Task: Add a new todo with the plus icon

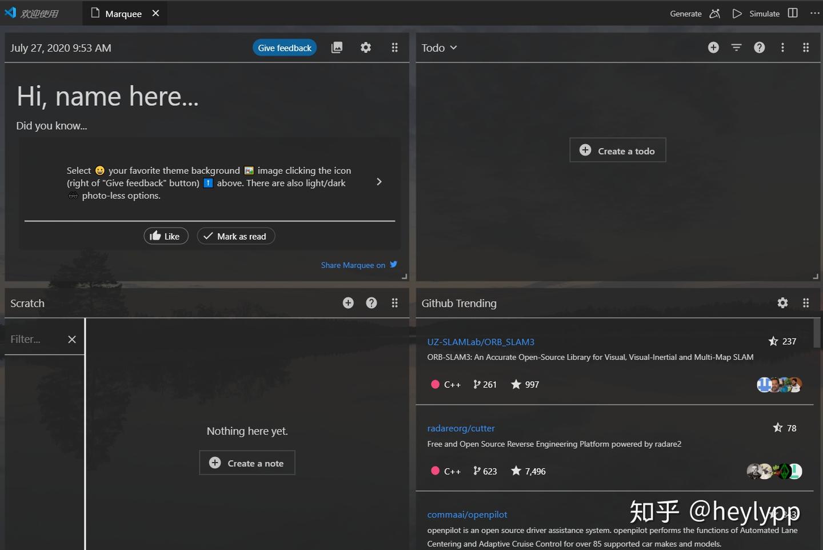Action: click(713, 47)
